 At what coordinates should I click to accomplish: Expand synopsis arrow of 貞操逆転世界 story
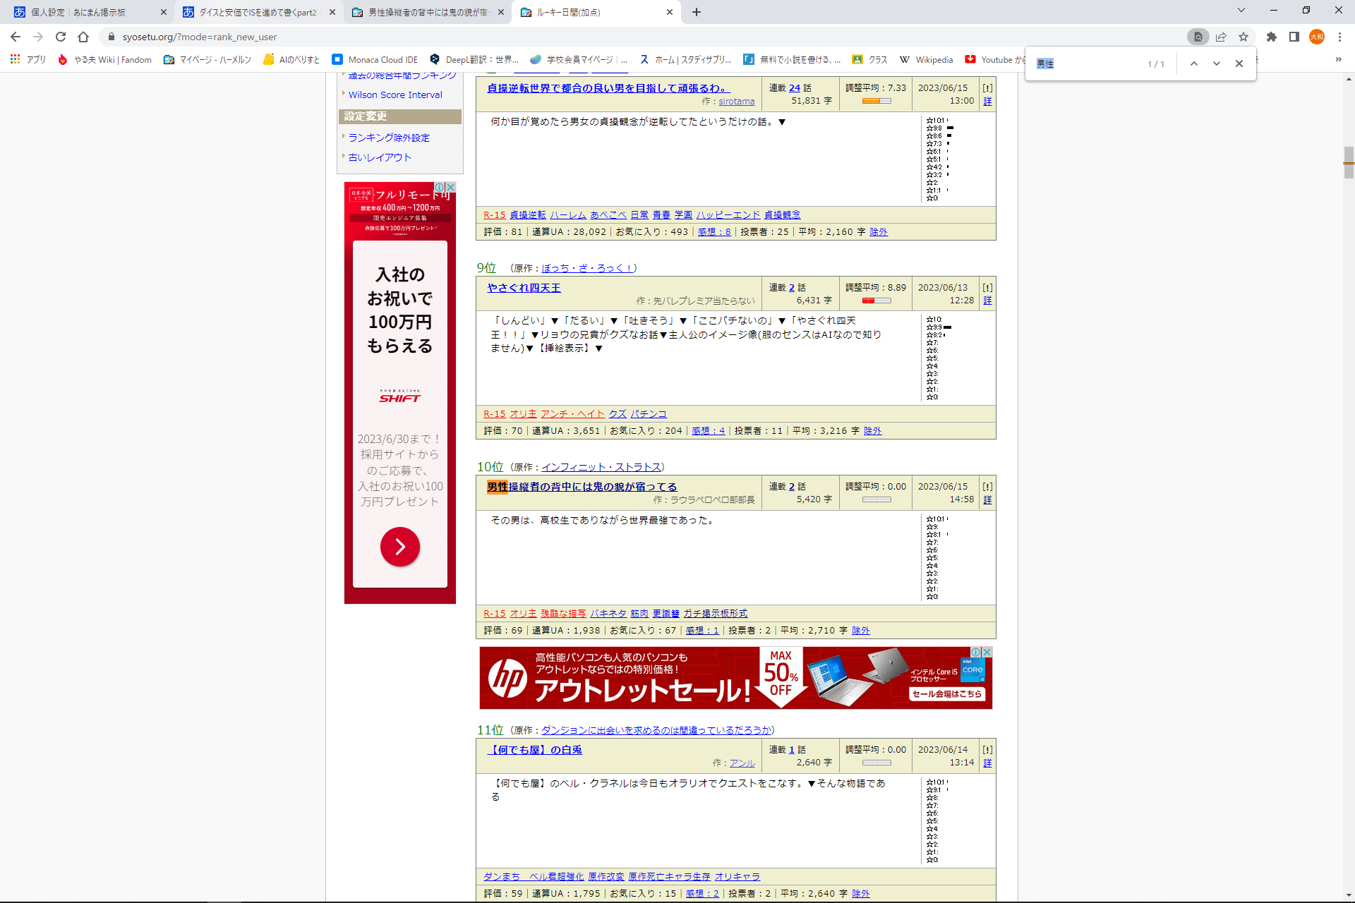point(782,122)
